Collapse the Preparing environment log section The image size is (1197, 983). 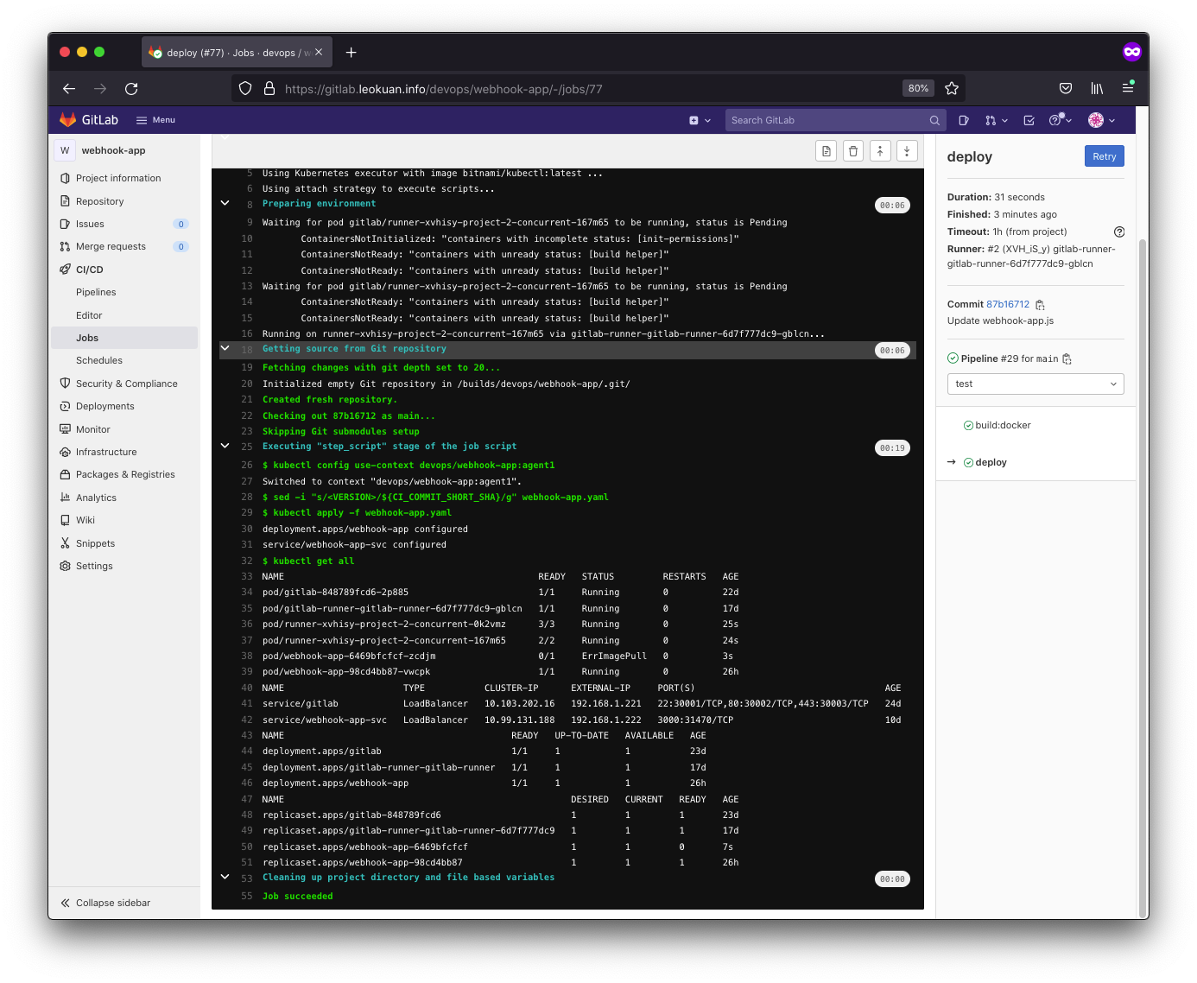click(225, 204)
